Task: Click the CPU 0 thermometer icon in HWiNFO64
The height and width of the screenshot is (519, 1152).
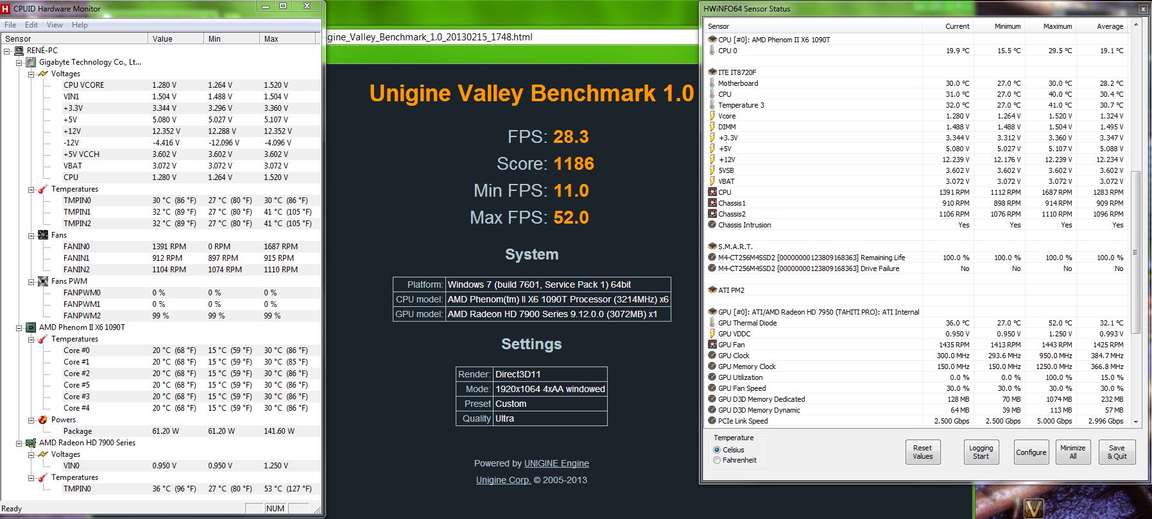Action: tap(712, 51)
